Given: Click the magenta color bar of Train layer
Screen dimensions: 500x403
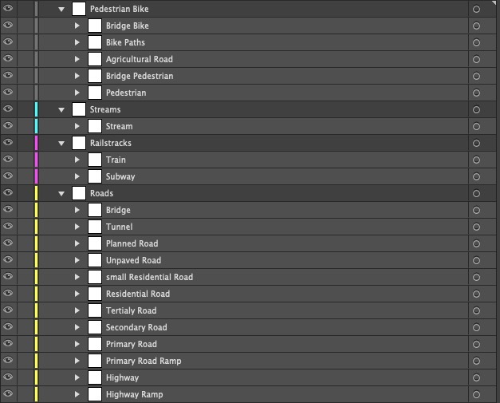Looking at the screenshot, I should pos(37,160).
